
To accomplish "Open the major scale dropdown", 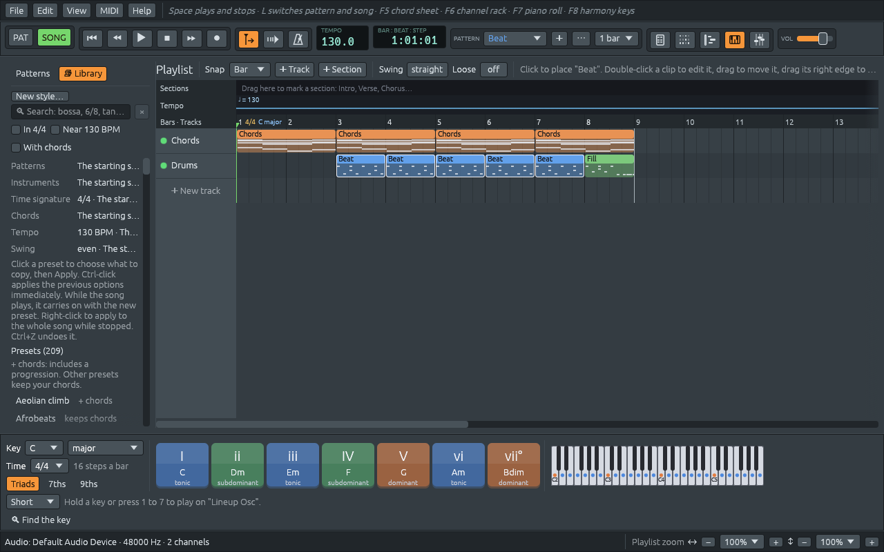I will click(x=106, y=448).
